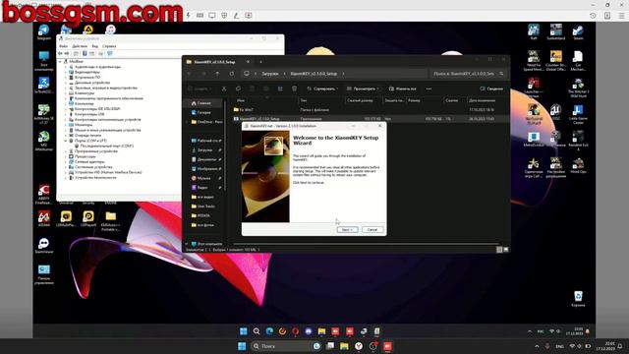Open the Файл menu in Device Manager
This screenshot has width=629, height=354.
[63, 46]
